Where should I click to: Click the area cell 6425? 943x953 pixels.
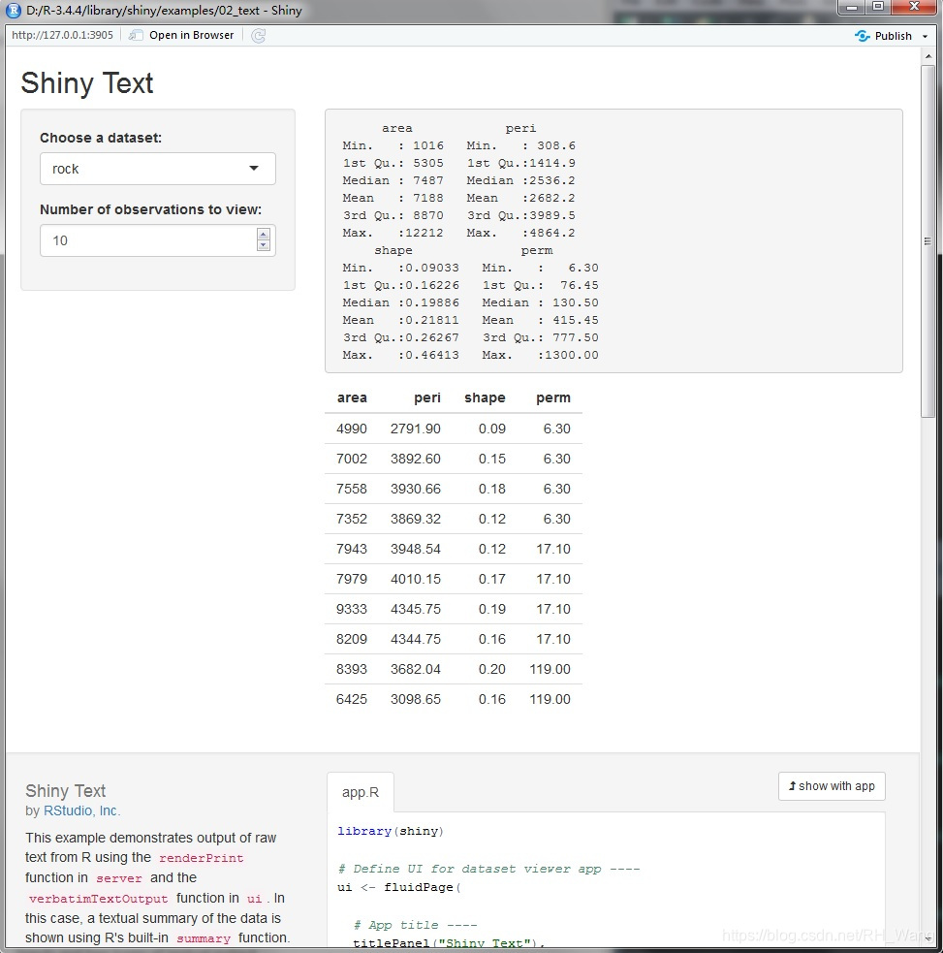click(352, 699)
